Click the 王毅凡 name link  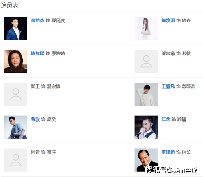click(x=168, y=86)
